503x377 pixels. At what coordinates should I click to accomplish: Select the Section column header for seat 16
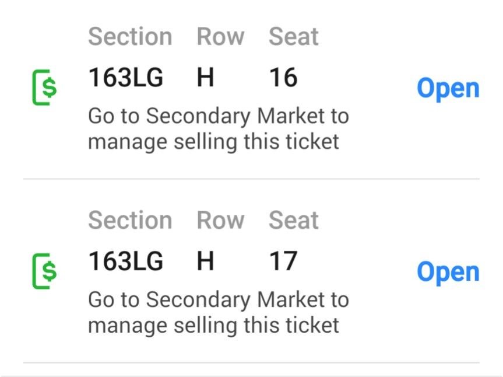[130, 36]
